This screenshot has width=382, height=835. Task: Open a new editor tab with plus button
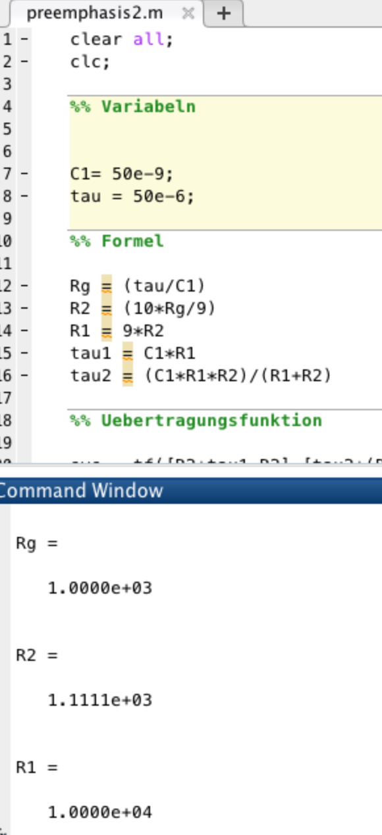click(224, 13)
